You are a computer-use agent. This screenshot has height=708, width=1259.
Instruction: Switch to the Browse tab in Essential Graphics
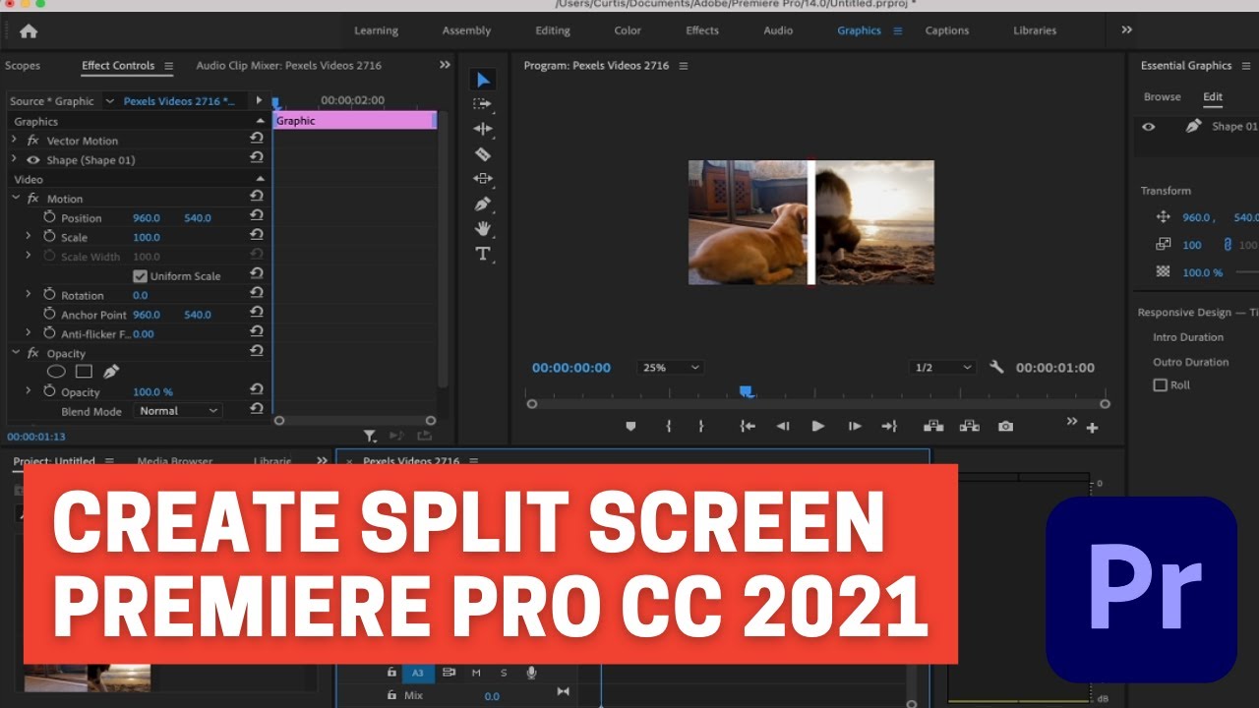(x=1162, y=97)
